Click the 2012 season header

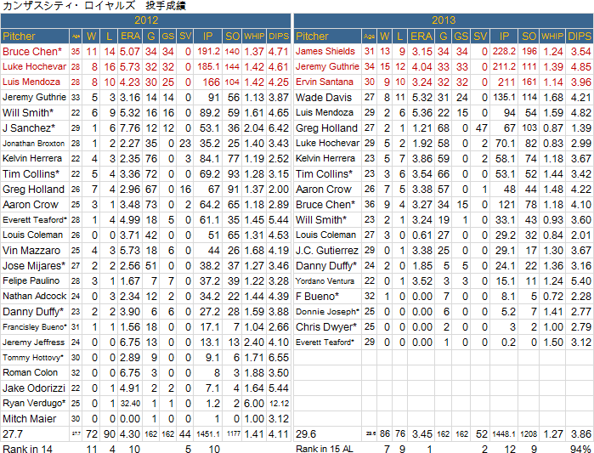146,20
